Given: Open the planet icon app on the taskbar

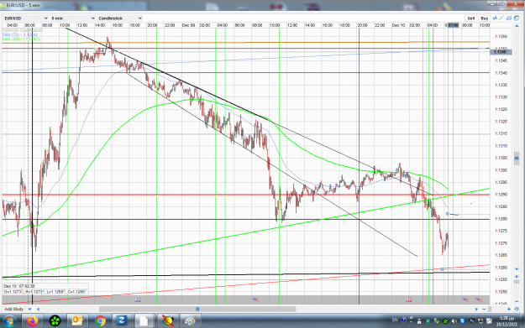Looking at the screenshot, I should [167, 321].
